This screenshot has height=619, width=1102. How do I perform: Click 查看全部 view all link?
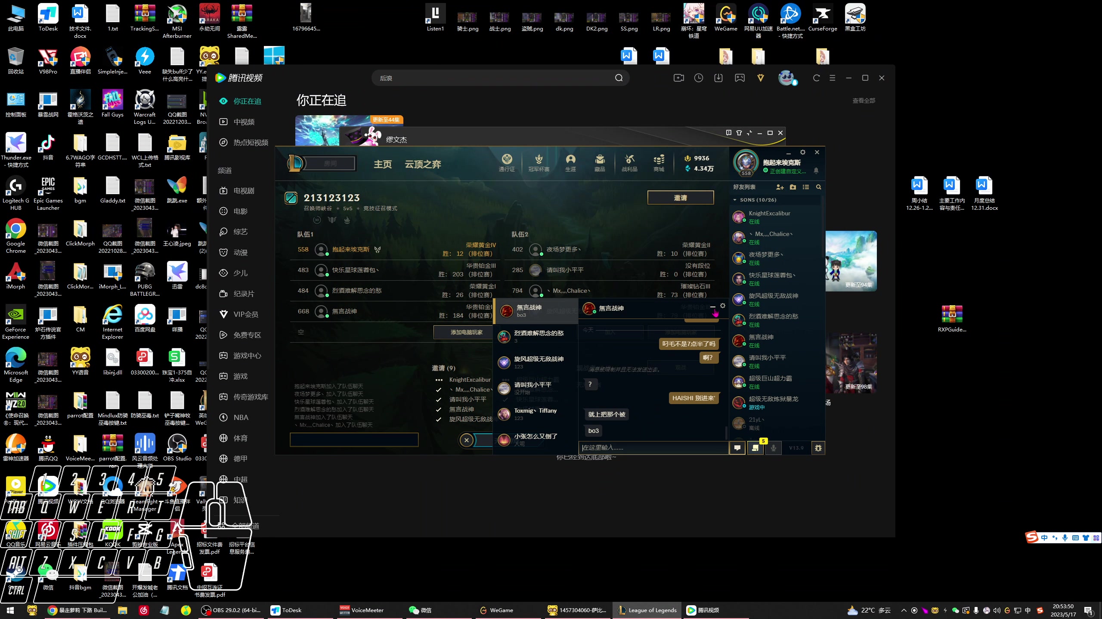click(864, 100)
